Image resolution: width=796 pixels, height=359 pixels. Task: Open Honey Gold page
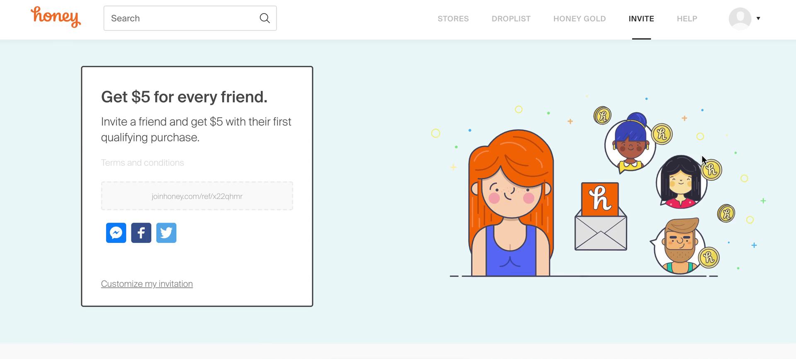point(580,19)
